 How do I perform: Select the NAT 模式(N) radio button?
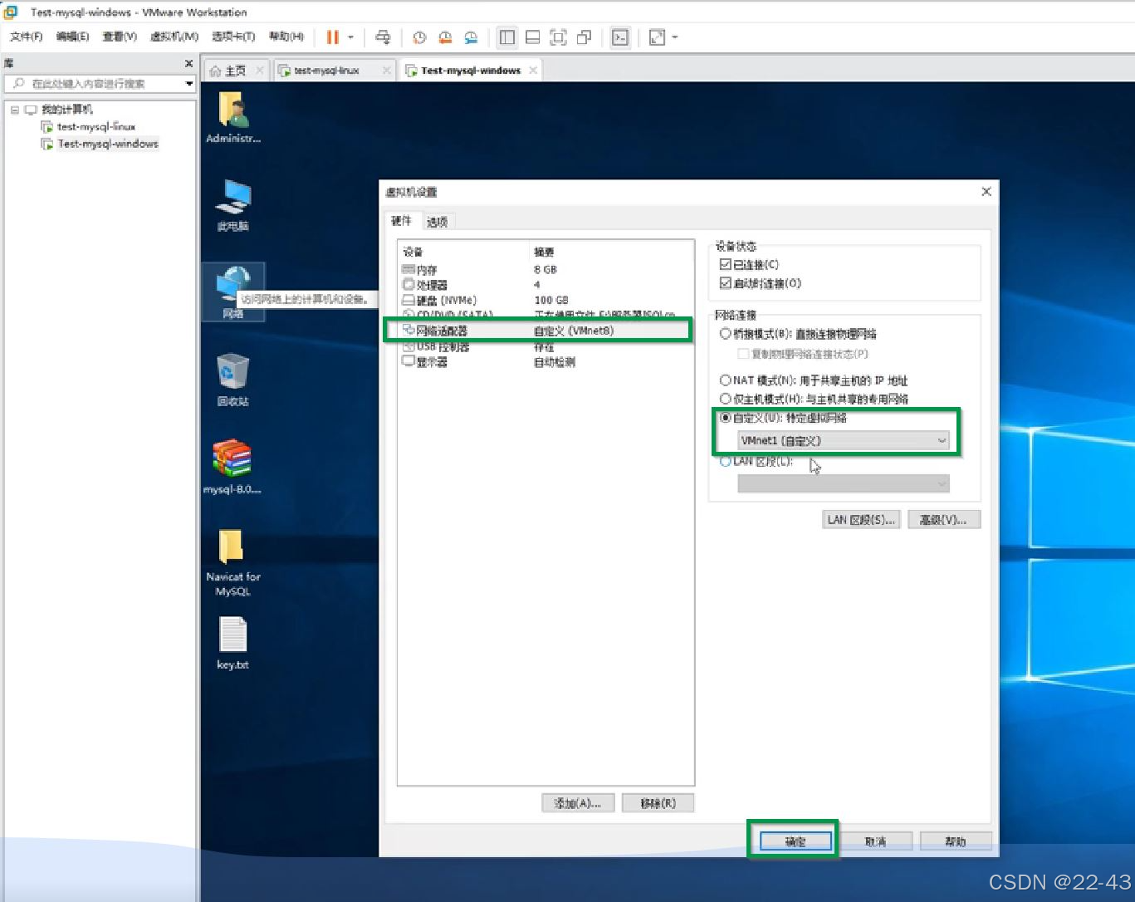(725, 380)
